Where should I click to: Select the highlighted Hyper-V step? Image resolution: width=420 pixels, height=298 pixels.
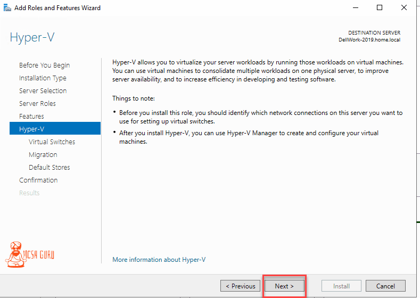(55, 128)
